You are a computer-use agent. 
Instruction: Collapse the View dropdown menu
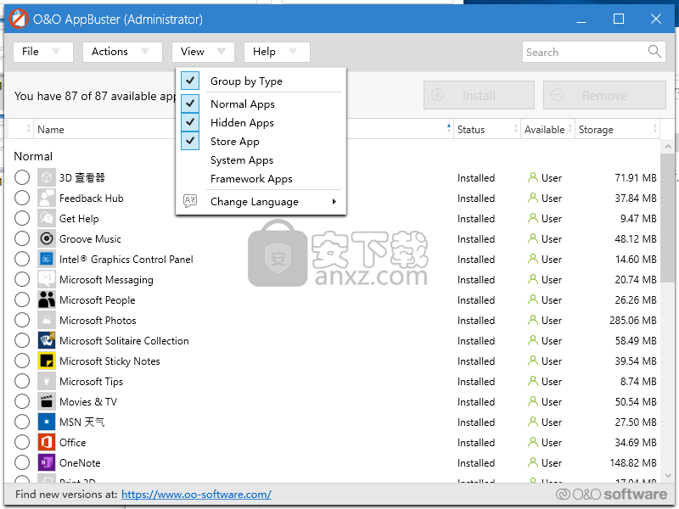coord(203,52)
